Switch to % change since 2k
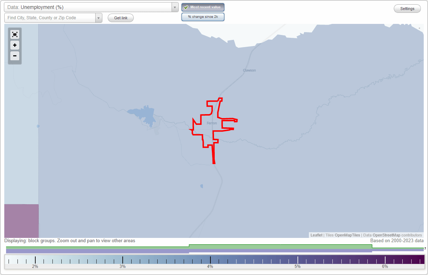This screenshot has height=275, width=428. 203,17
